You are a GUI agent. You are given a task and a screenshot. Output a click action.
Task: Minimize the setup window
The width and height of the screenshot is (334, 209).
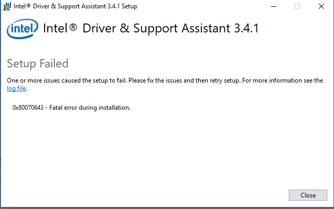[x=274, y=6]
